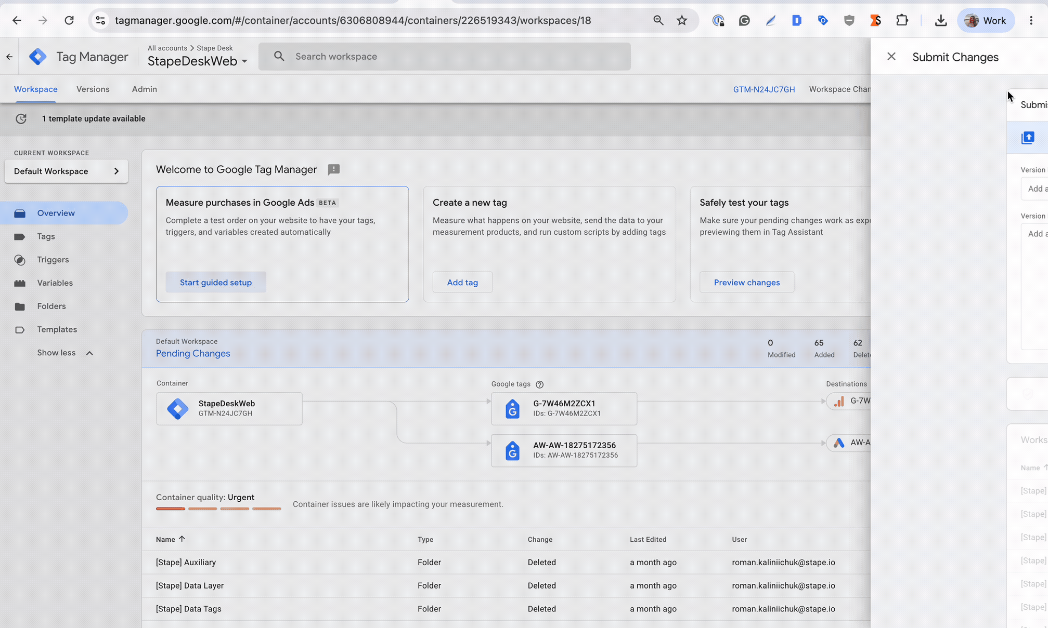The height and width of the screenshot is (628, 1048).
Task: Switch to the Versions tab
Action: click(x=93, y=89)
